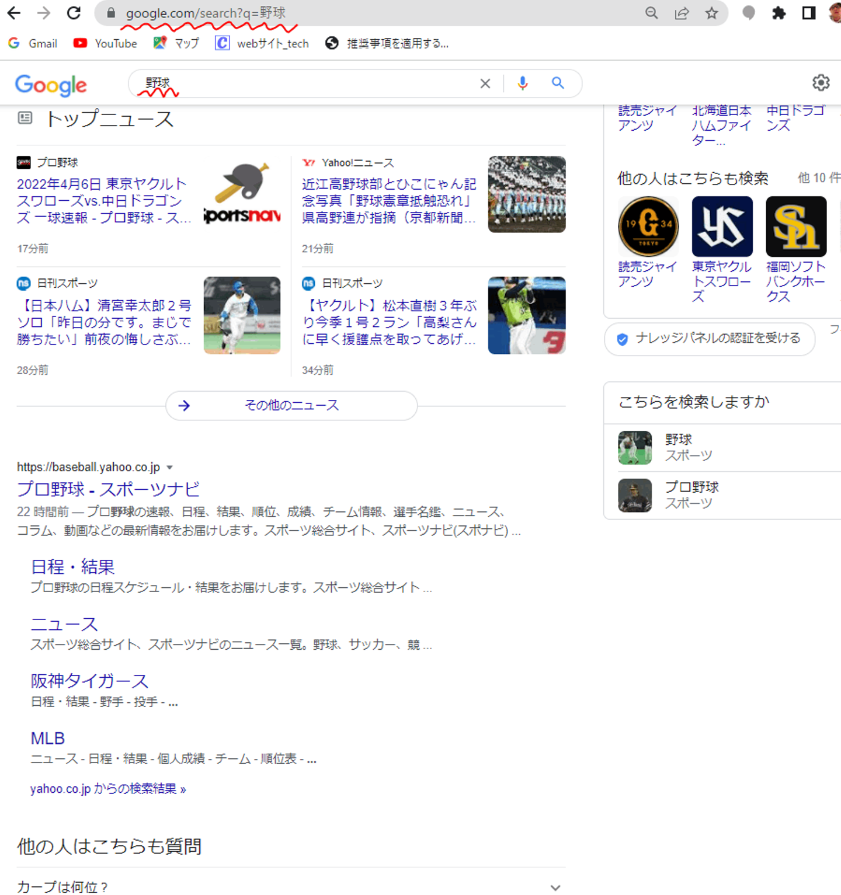841x895 pixels.
Task: Reload the current page
Action: [74, 13]
